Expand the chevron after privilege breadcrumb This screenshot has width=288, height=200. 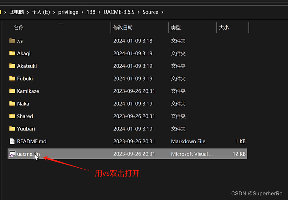coord(82,12)
